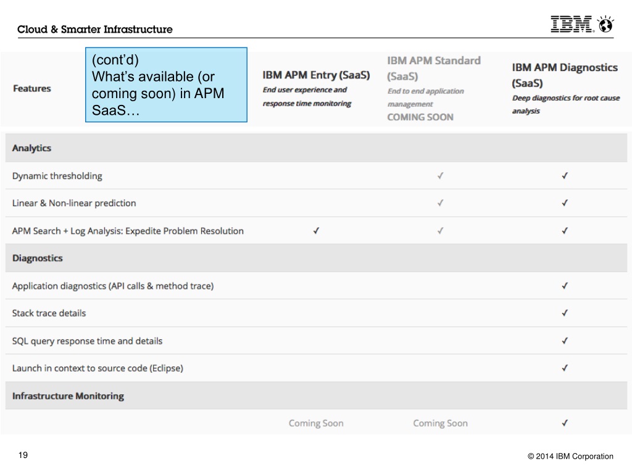Screen dimensions: 632x474
Task: Click the COMING SOON label under APM Standard
Action: click(420, 117)
